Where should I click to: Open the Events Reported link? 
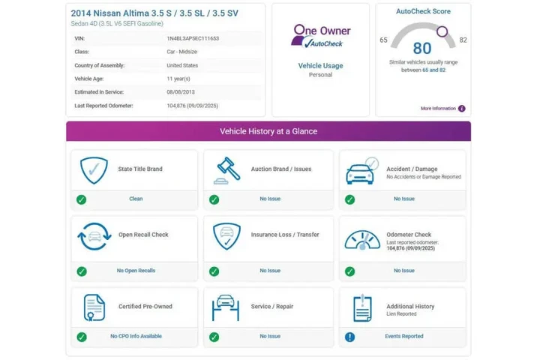pyautogui.click(x=404, y=336)
